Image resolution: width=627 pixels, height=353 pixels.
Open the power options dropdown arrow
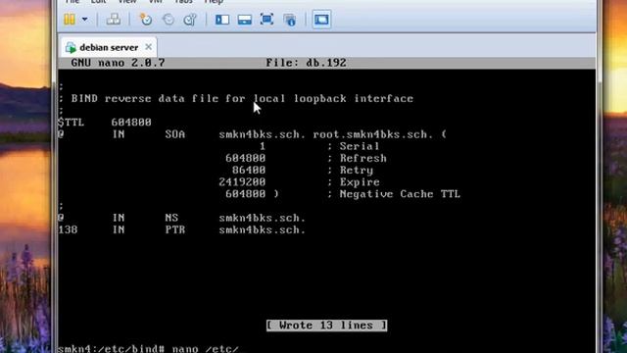pos(85,20)
